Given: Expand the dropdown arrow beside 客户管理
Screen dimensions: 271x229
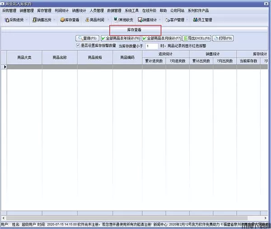Looking at the screenshot, I should (x=187, y=20).
